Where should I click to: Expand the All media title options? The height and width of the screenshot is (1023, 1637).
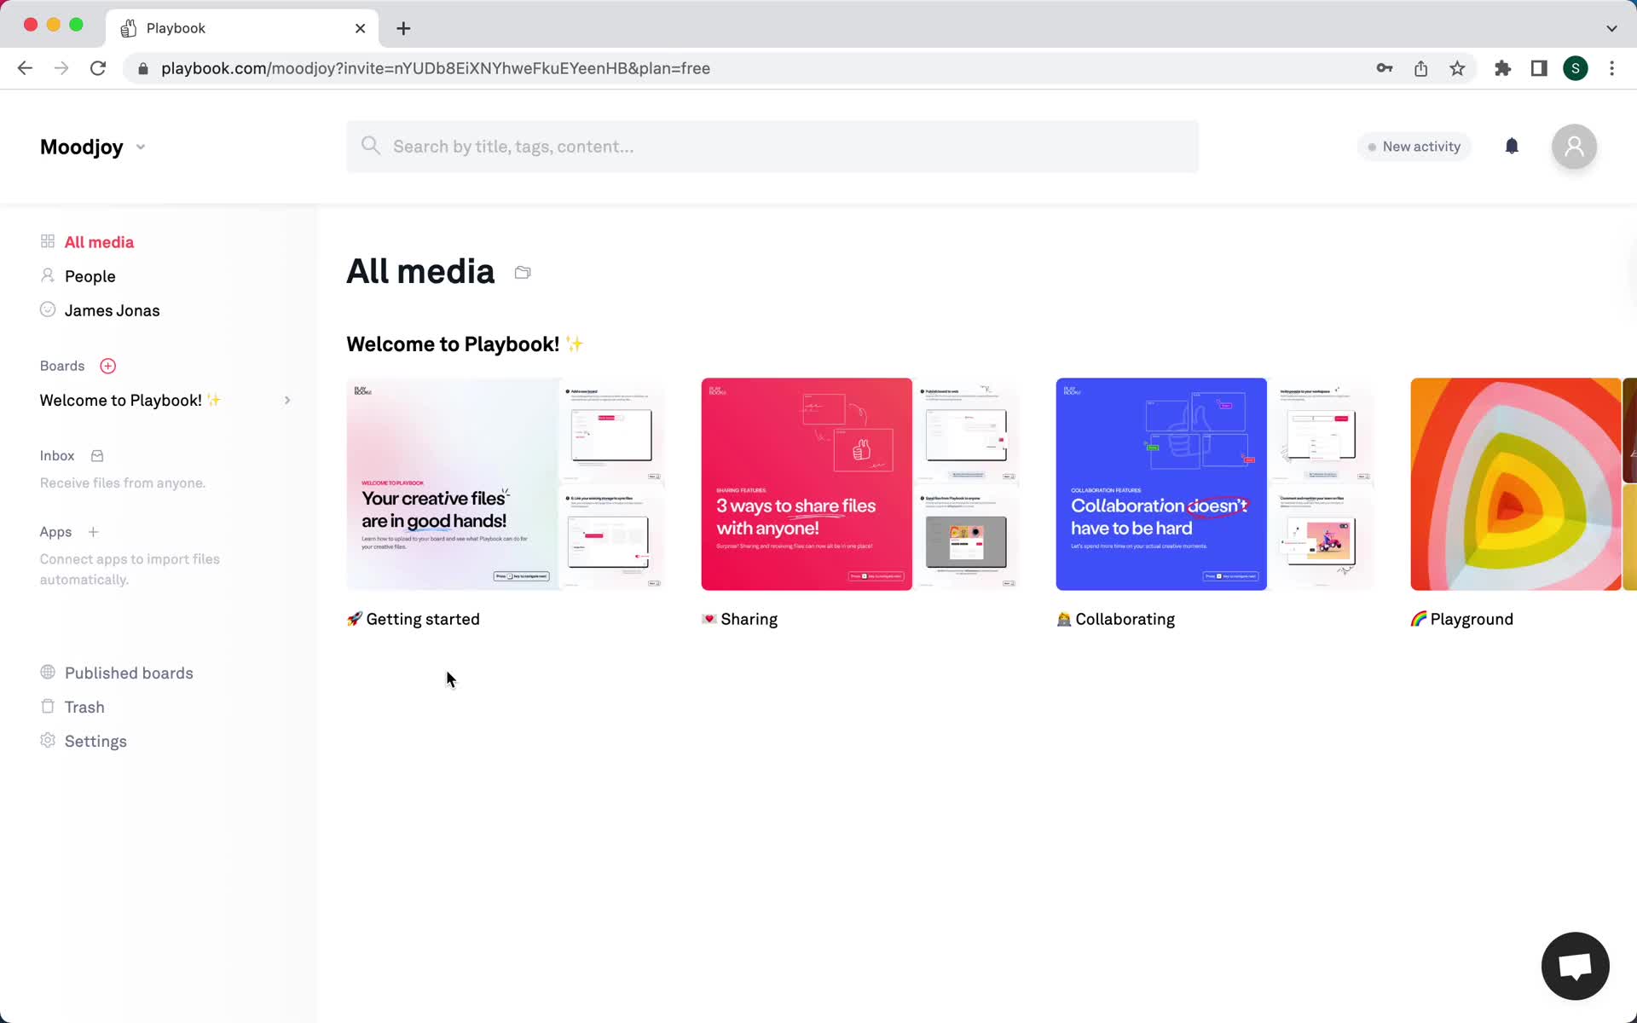[522, 271]
